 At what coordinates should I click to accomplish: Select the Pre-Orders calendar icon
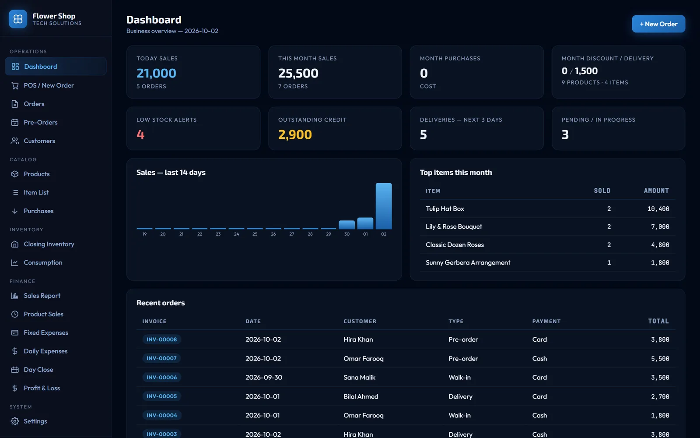(15, 122)
